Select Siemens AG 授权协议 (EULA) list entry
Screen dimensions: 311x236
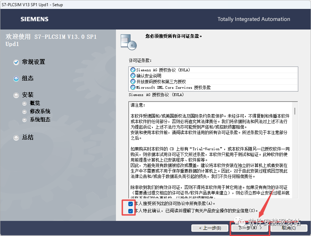(213, 70)
